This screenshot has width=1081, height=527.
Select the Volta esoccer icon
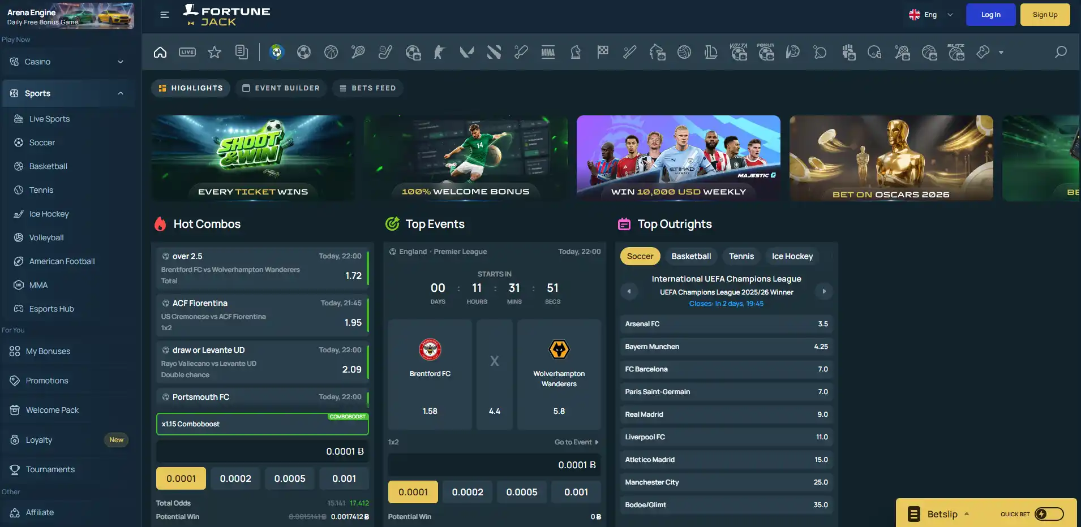point(739,52)
